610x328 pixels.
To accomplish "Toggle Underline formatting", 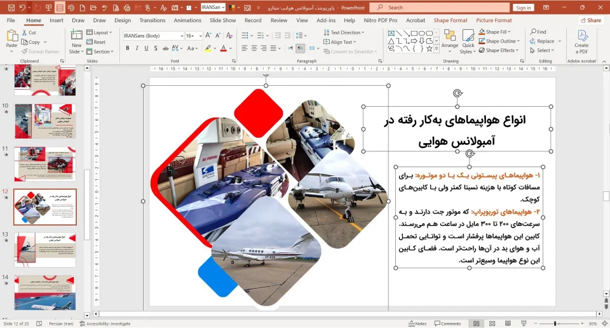I will coord(146,48).
